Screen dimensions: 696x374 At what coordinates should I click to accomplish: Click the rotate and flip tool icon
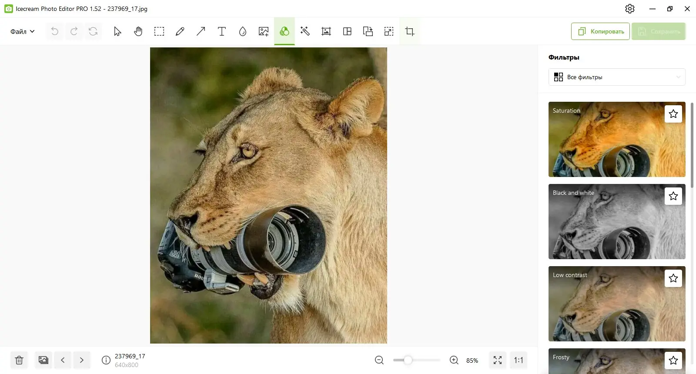[x=368, y=31]
